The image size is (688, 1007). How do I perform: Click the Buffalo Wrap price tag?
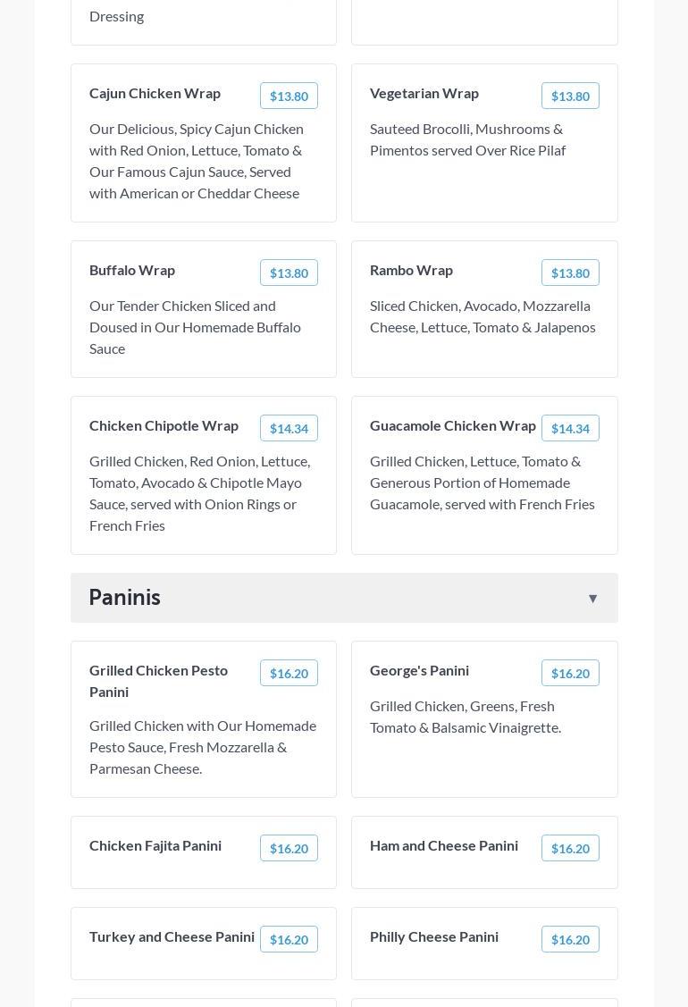[289, 273]
